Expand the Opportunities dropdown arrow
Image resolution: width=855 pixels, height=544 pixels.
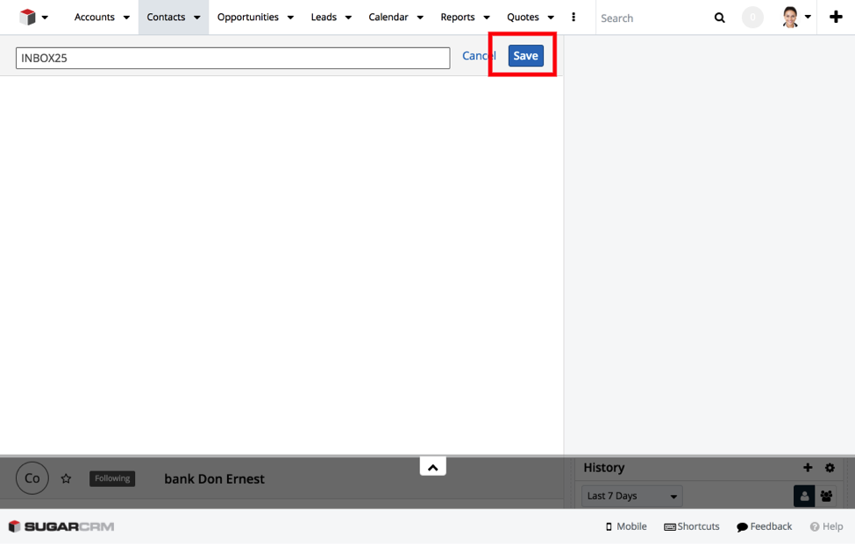click(x=290, y=18)
